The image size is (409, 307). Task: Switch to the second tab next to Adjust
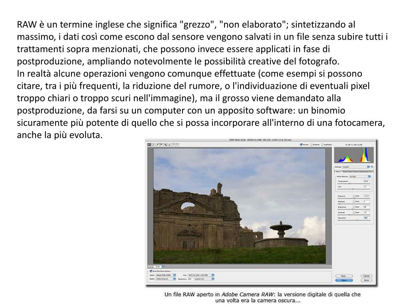click(345, 171)
